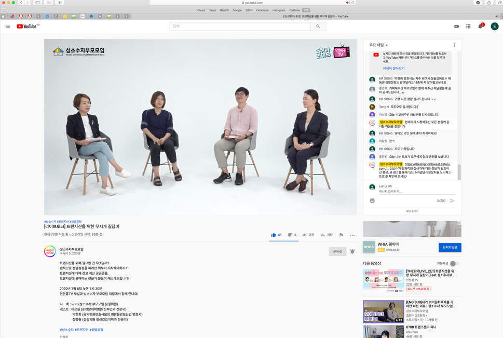Open the emoji picker in chat

pyautogui.click(x=372, y=200)
